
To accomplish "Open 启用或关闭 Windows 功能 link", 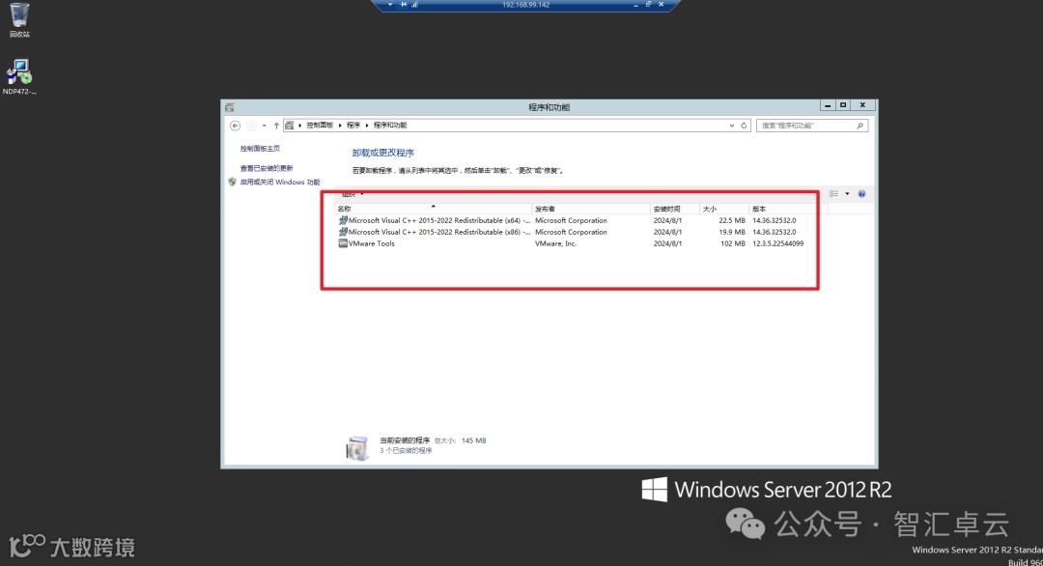I will 280,182.
